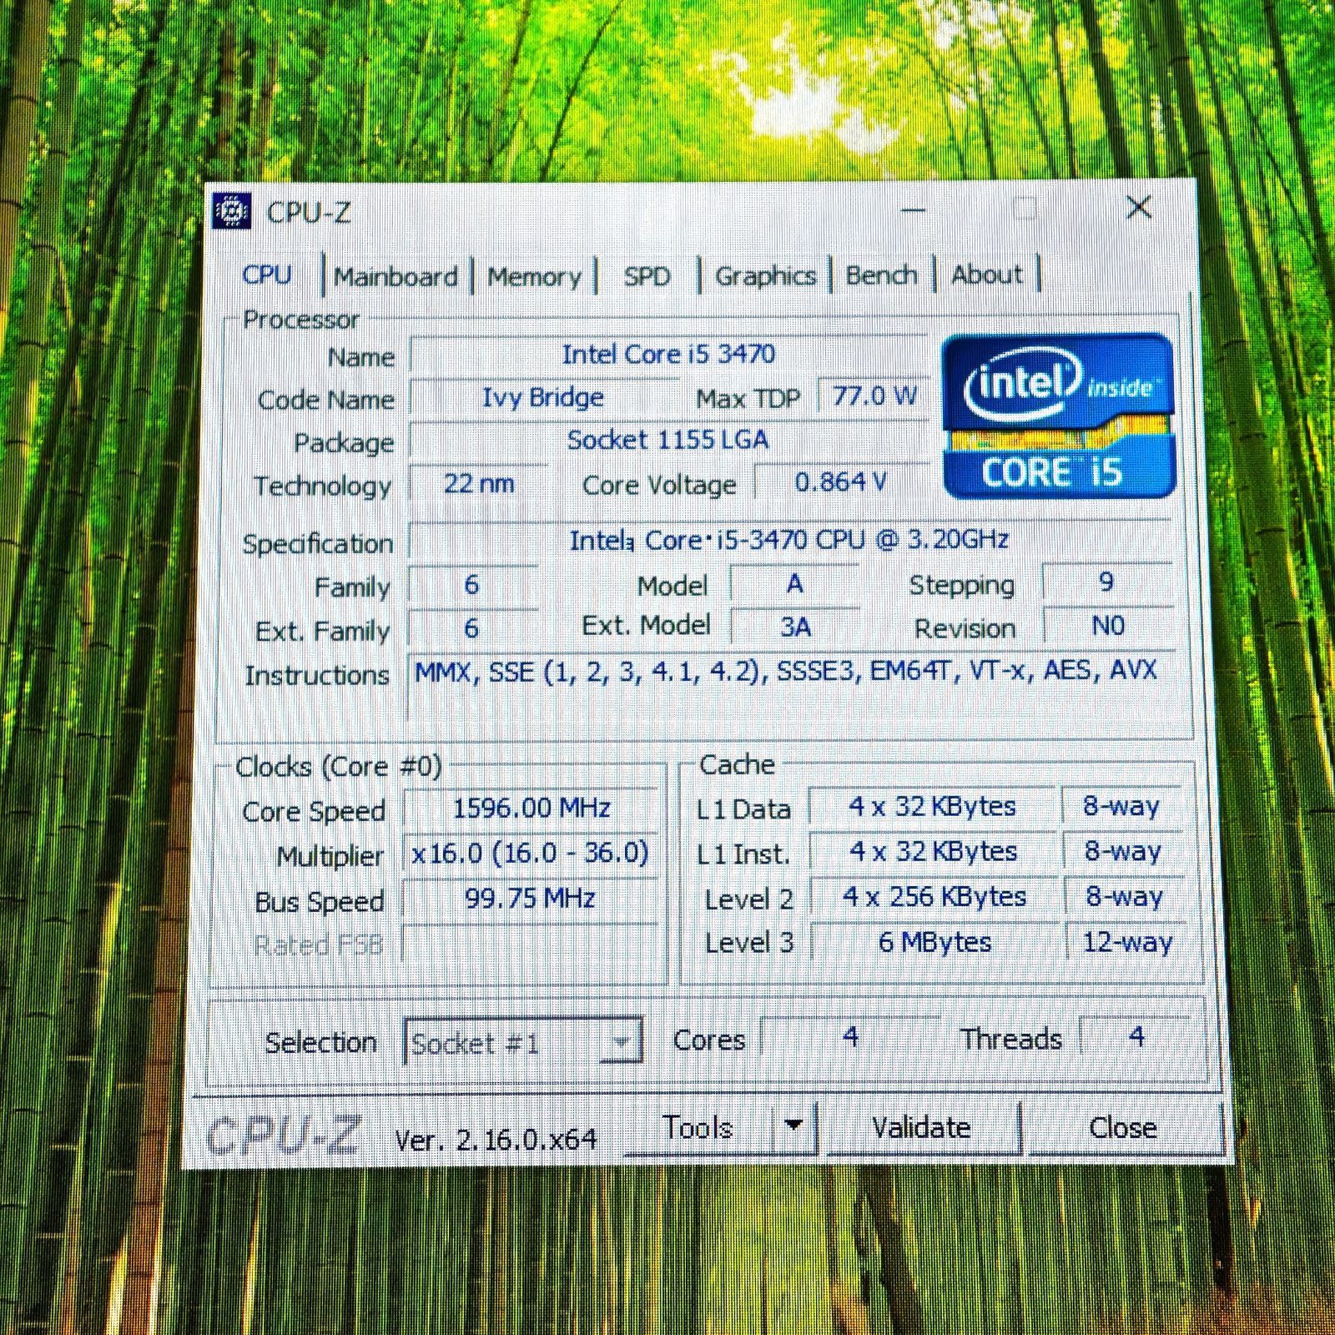View the Graphics tab

pyautogui.click(x=766, y=275)
